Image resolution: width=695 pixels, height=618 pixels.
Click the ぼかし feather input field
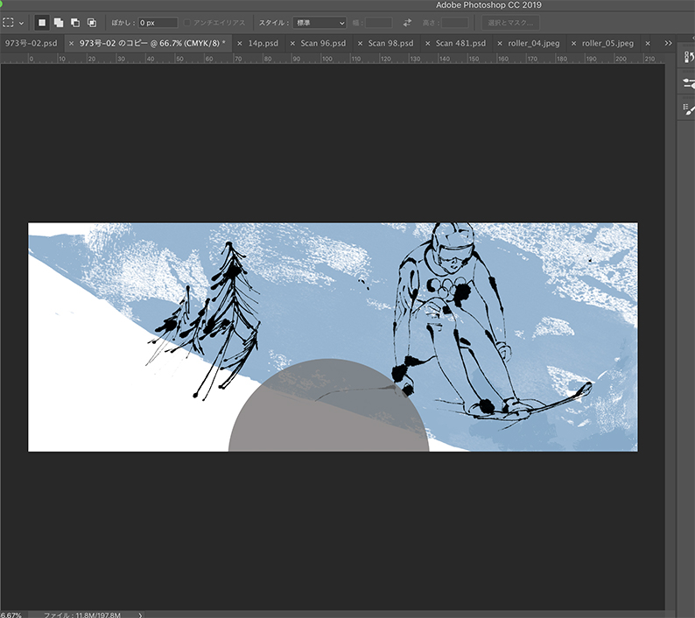[x=158, y=23]
